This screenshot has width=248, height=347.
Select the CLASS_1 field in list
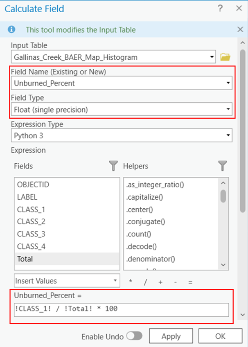[31, 210]
